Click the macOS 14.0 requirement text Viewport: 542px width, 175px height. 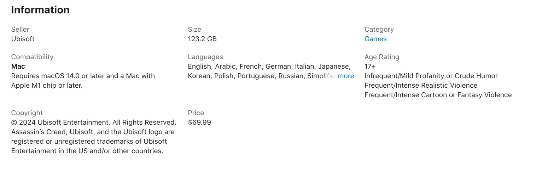coord(83,81)
